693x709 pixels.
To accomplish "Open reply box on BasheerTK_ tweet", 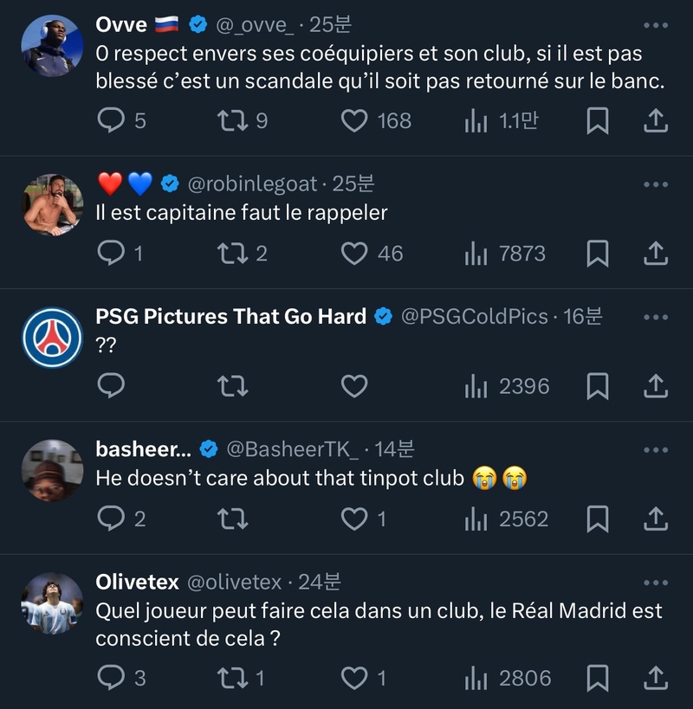I will pyautogui.click(x=111, y=518).
